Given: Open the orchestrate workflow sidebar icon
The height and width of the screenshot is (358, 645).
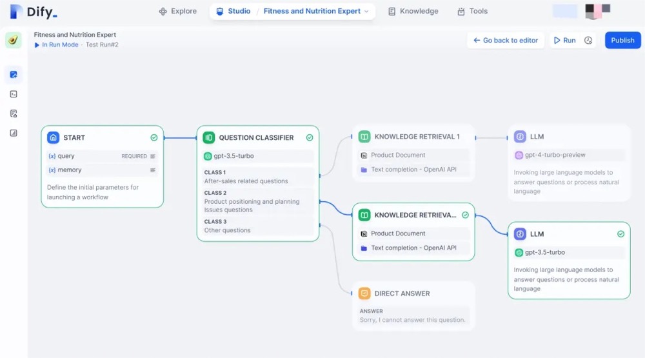Looking at the screenshot, I should (14, 74).
